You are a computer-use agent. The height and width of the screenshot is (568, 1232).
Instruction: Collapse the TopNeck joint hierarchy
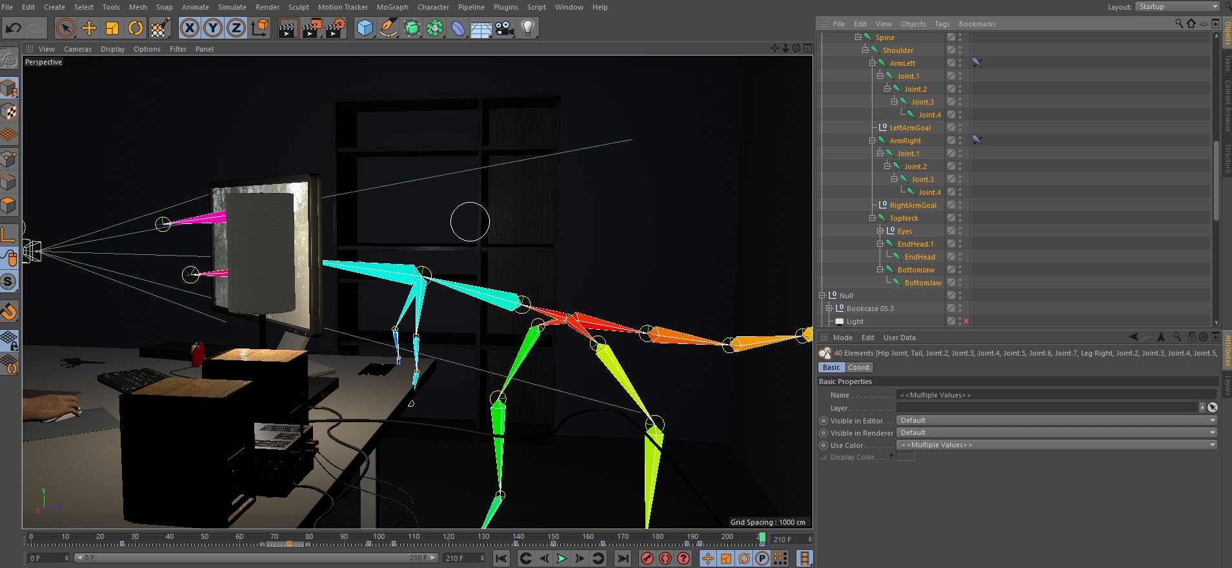(872, 218)
